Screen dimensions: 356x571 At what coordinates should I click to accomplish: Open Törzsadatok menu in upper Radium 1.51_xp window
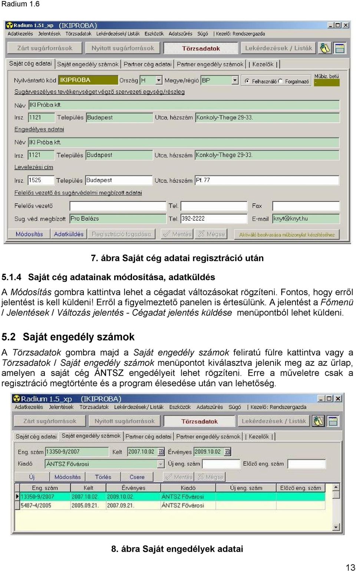(x=79, y=34)
